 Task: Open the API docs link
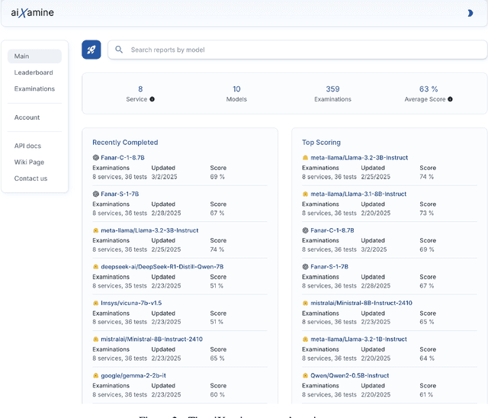pyautogui.click(x=28, y=146)
